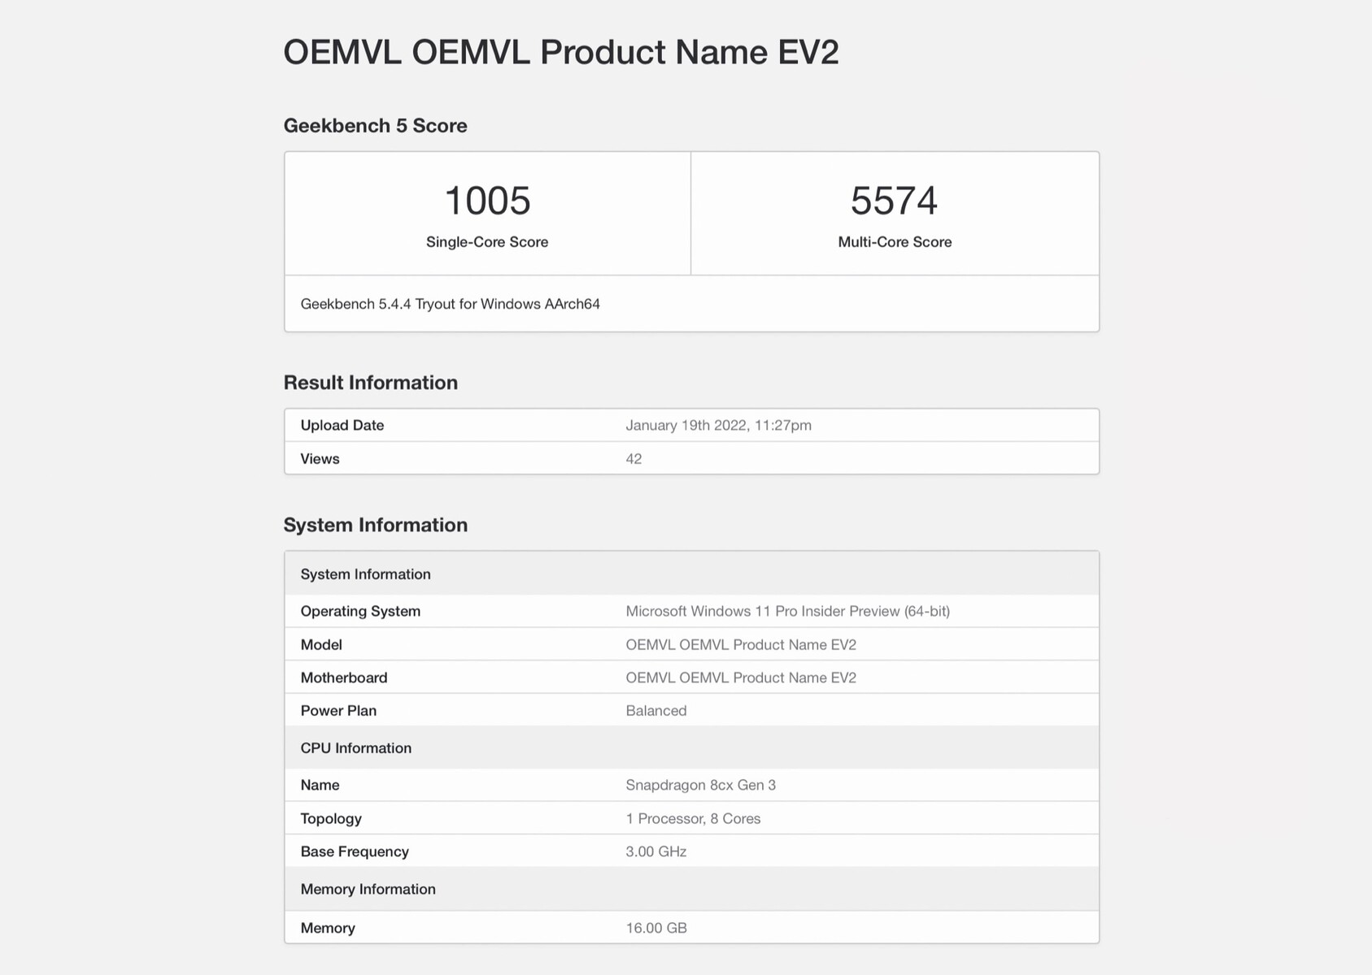
Task: Click the Motherboard row's product name value
Action: coord(740,678)
